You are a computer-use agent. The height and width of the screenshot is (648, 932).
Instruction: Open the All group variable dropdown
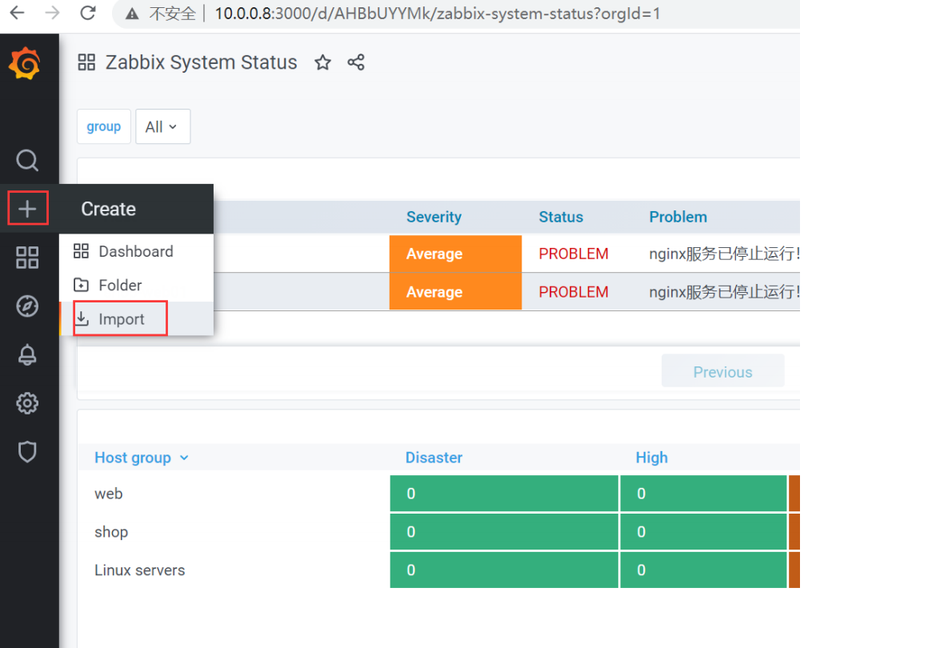point(163,126)
